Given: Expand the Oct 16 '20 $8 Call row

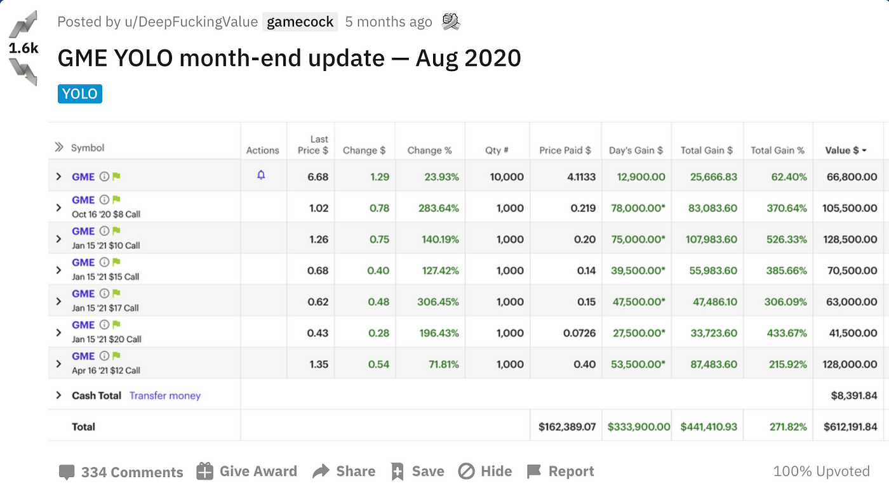Looking at the screenshot, I should [x=59, y=207].
